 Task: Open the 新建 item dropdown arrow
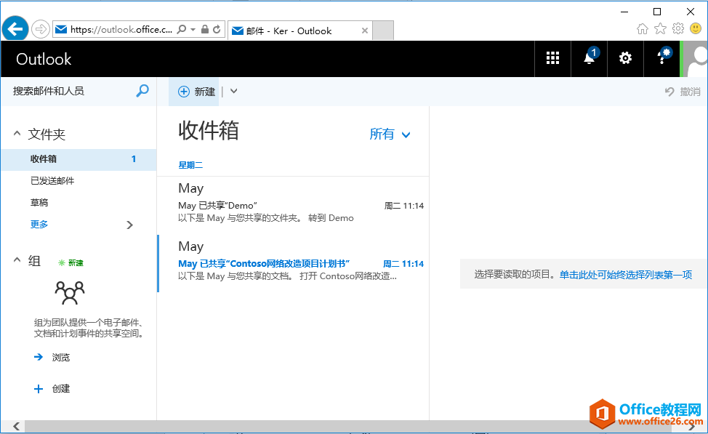[x=233, y=91]
